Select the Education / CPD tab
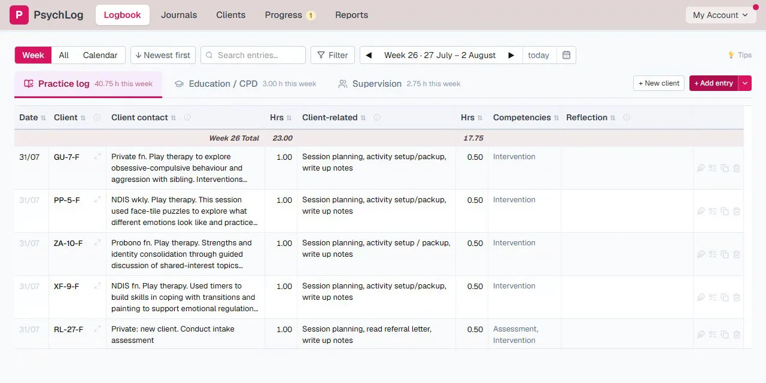 (x=245, y=84)
